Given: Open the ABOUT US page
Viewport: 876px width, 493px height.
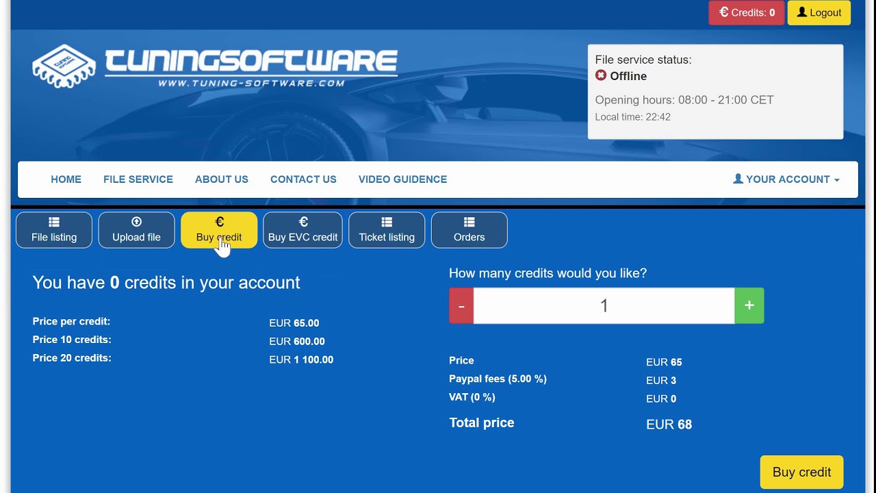Looking at the screenshot, I should point(222,179).
